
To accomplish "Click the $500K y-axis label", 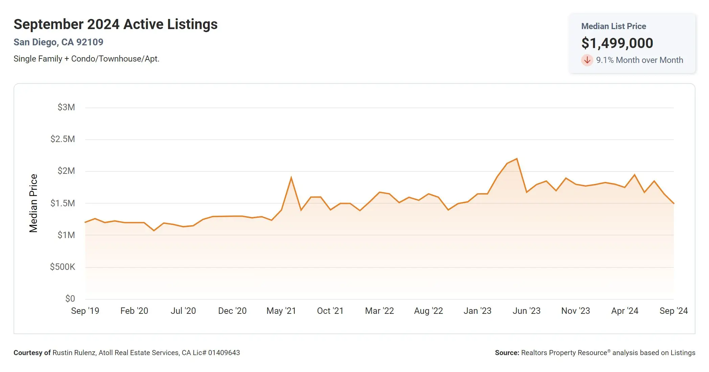I will tap(62, 267).
